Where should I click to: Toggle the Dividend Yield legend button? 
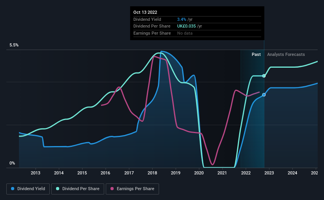tap(28, 189)
